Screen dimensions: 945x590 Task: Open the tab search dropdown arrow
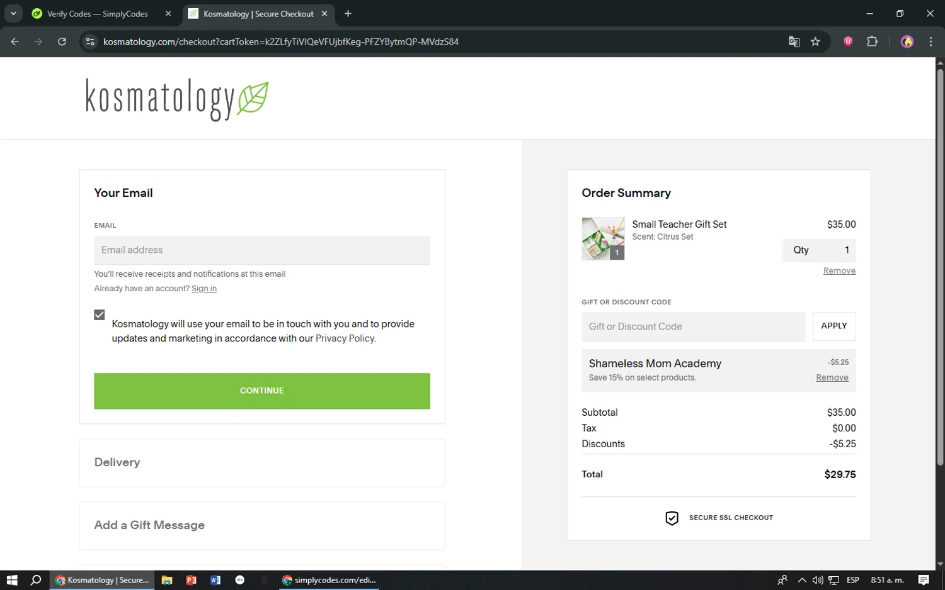[x=13, y=13]
